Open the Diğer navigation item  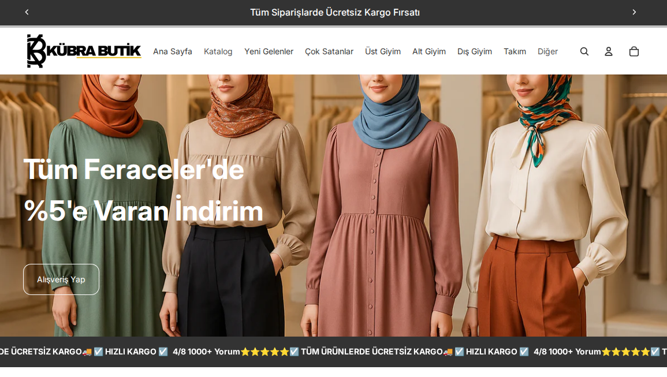coord(547,51)
